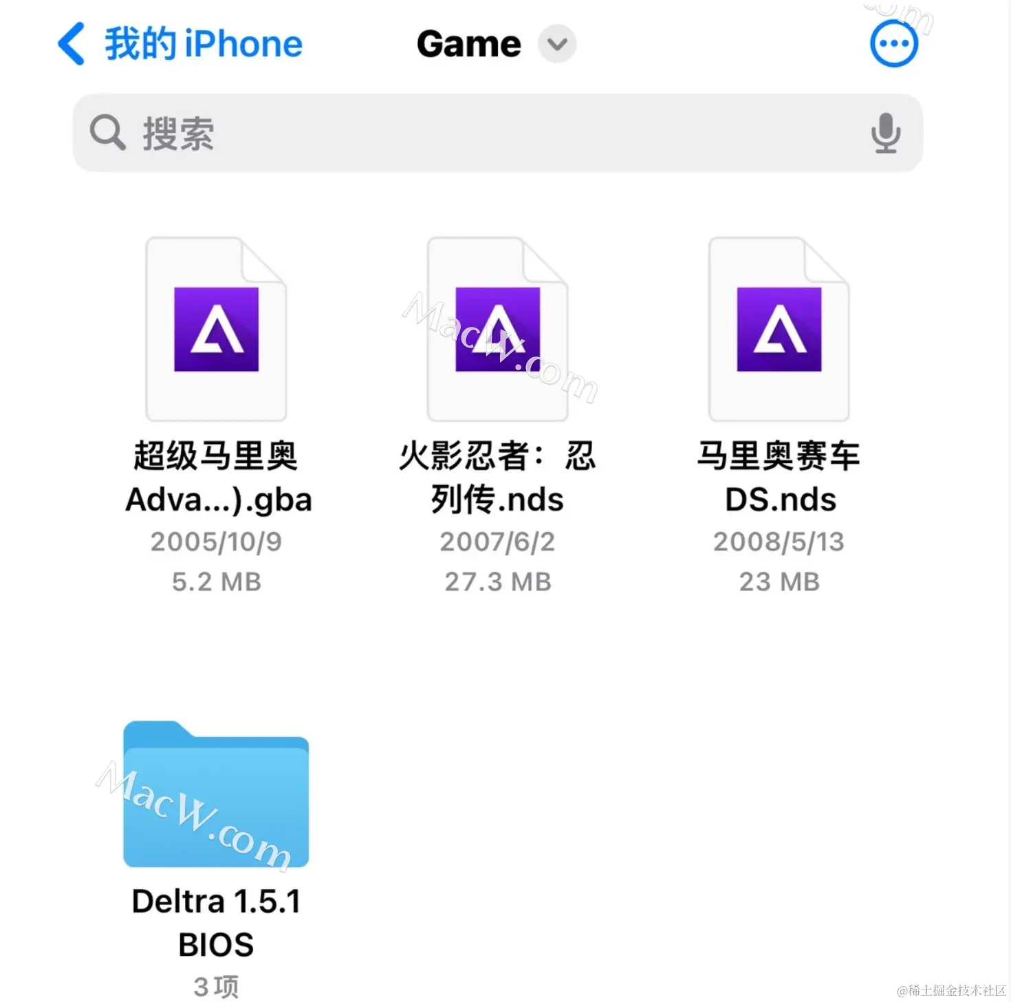The width and height of the screenshot is (1011, 1002).
Task: Select folder name Deltra 1.5.1 BIOS
Action: [x=216, y=923]
